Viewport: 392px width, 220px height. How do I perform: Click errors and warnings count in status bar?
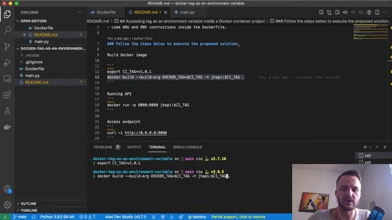(87, 217)
